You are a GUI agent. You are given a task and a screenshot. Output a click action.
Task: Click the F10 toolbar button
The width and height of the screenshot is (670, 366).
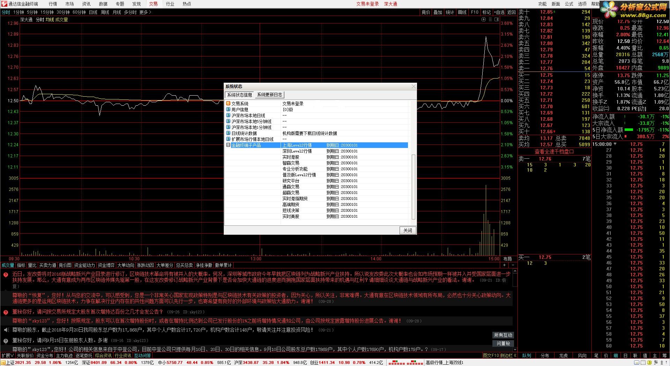[475, 12]
